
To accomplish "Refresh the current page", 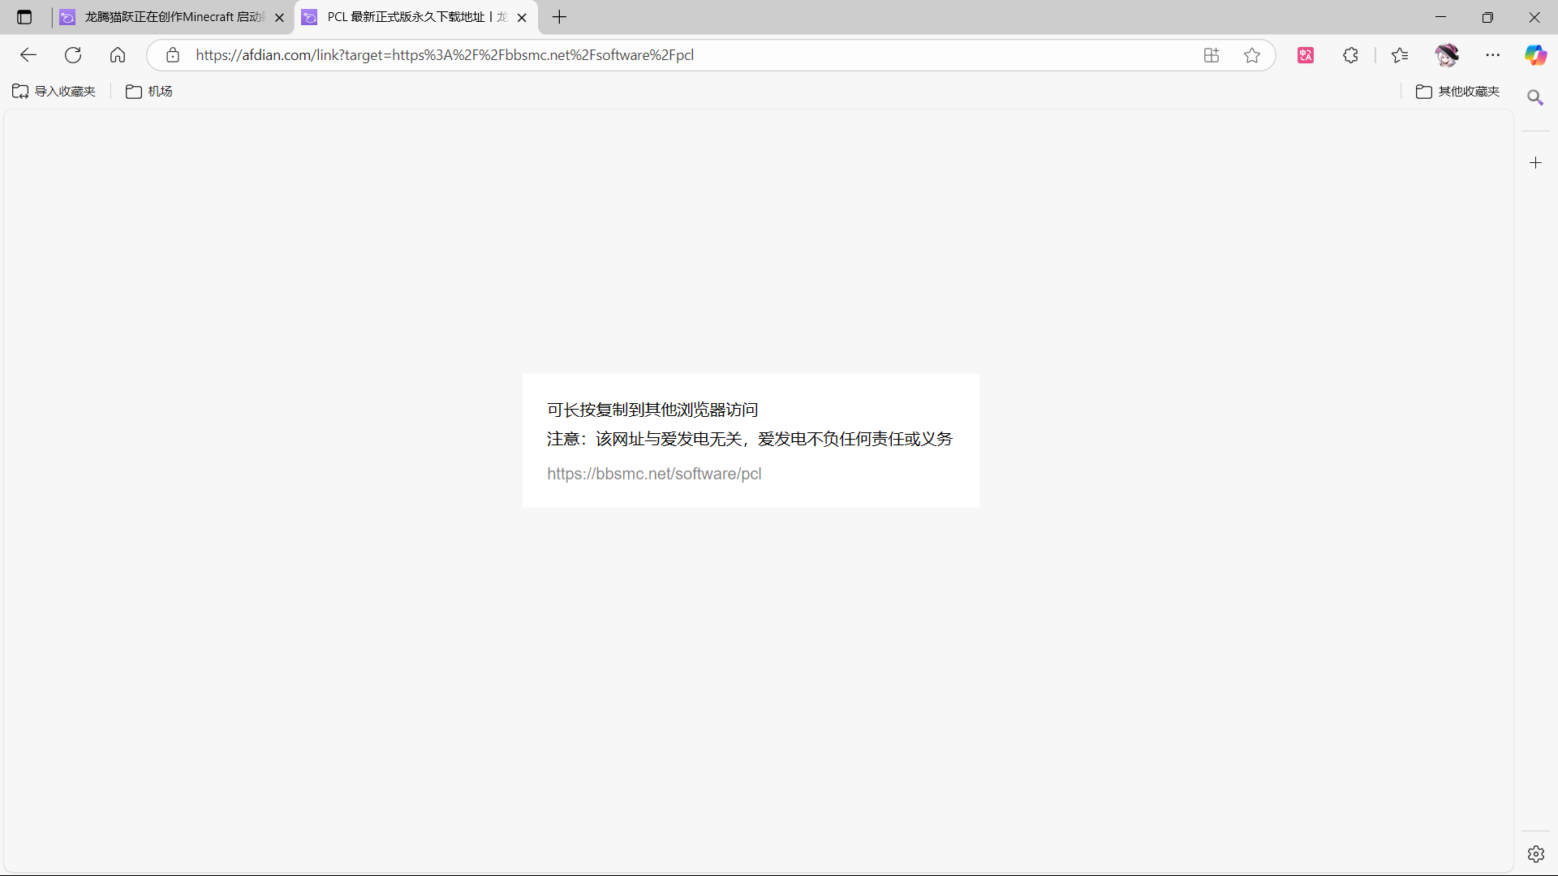I will (x=73, y=55).
